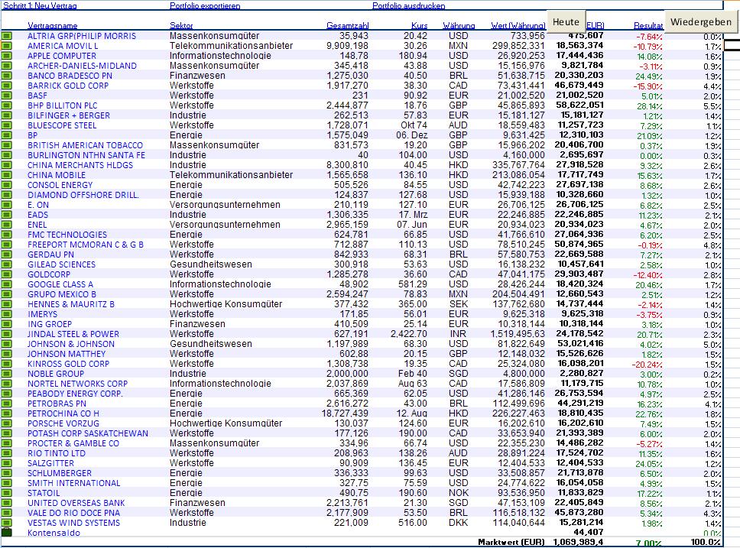Click the green icon beside BRITISH AMERICAN TOBACCO

tap(6, 145)
